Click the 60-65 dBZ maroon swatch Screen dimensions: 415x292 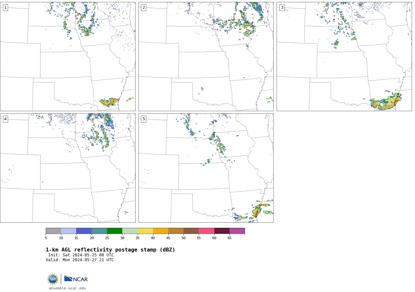pyautogui.click(x=222, y=231)
